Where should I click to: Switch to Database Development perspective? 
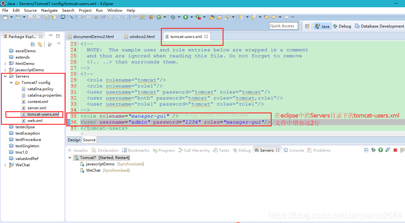pos(379,26)
